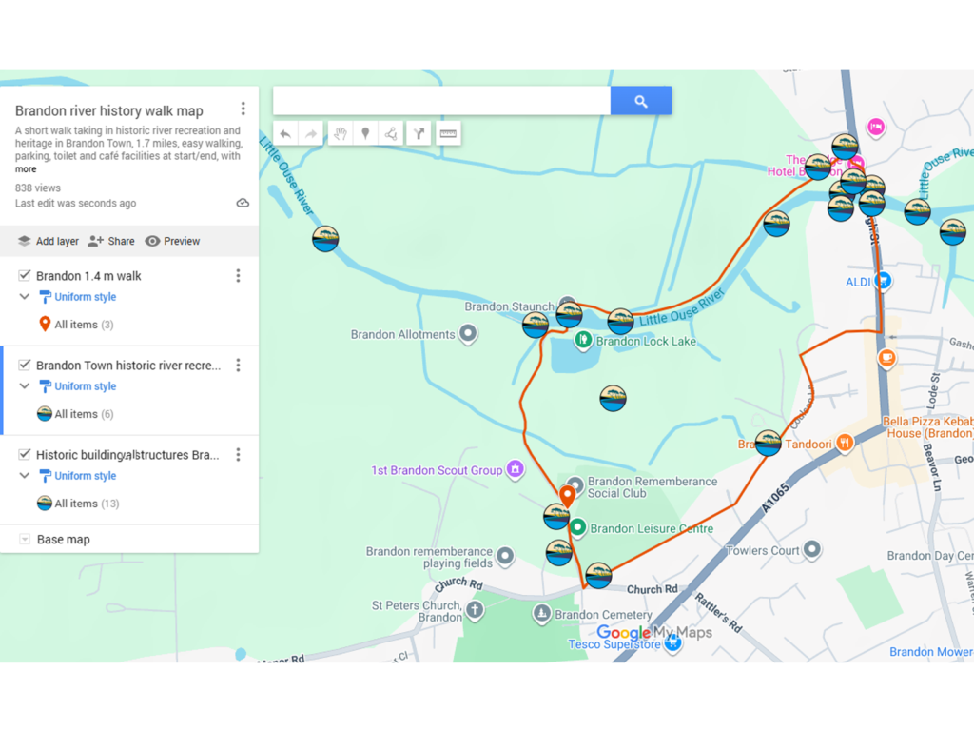This screenshot has width=974, height=731.
Task: Uncheck the Brandon 1.4 m walk layer
Action: (25, 275)
